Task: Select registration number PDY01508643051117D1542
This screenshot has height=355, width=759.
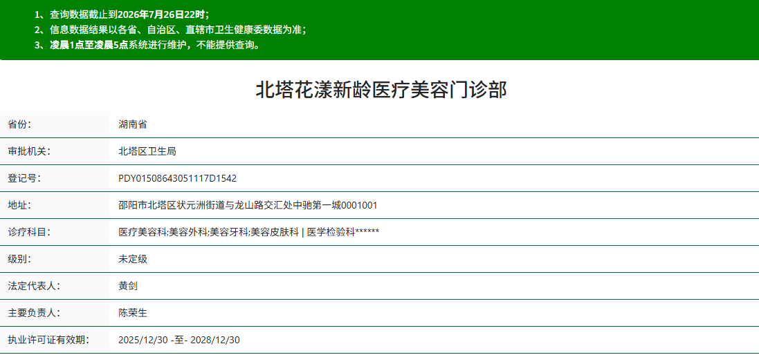Action: point(178,178)
